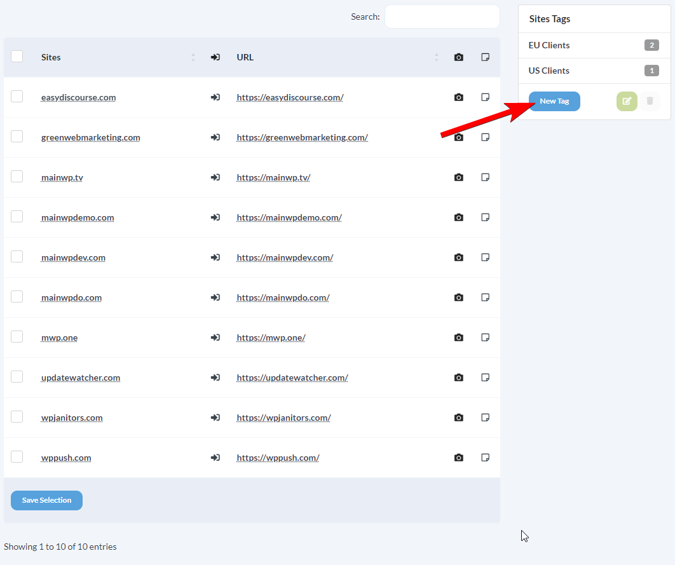Click EU Clients count badge 2
675x565 pixels.
[651, 45]
